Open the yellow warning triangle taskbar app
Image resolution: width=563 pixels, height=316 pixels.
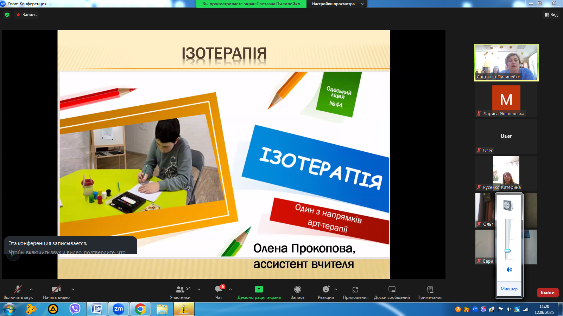184,309
